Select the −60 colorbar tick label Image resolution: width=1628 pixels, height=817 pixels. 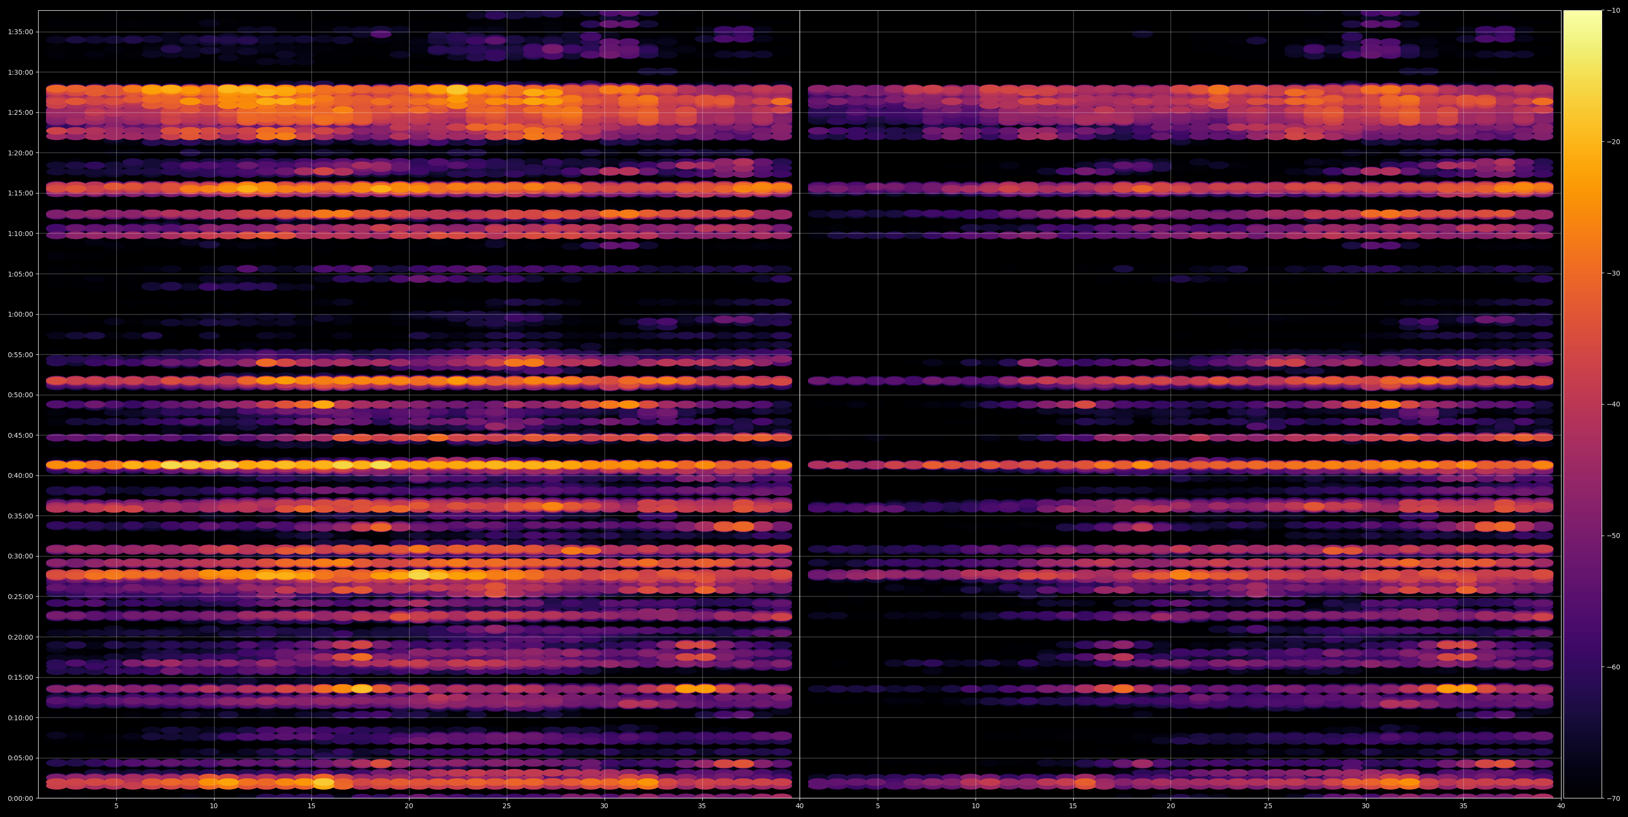point(1613,667)
